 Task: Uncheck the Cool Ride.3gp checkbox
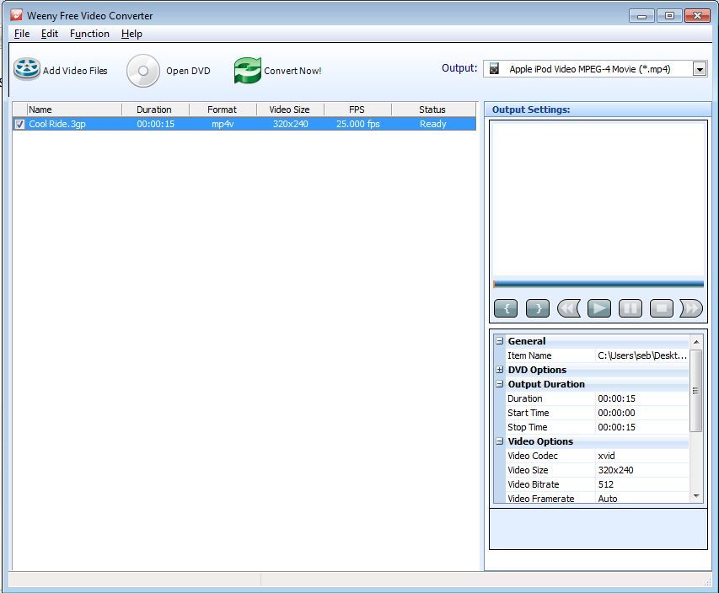tap(19, 124)
